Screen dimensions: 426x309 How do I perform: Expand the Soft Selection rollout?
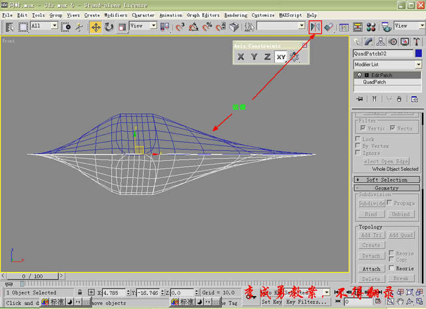click(x=387, y=180)
